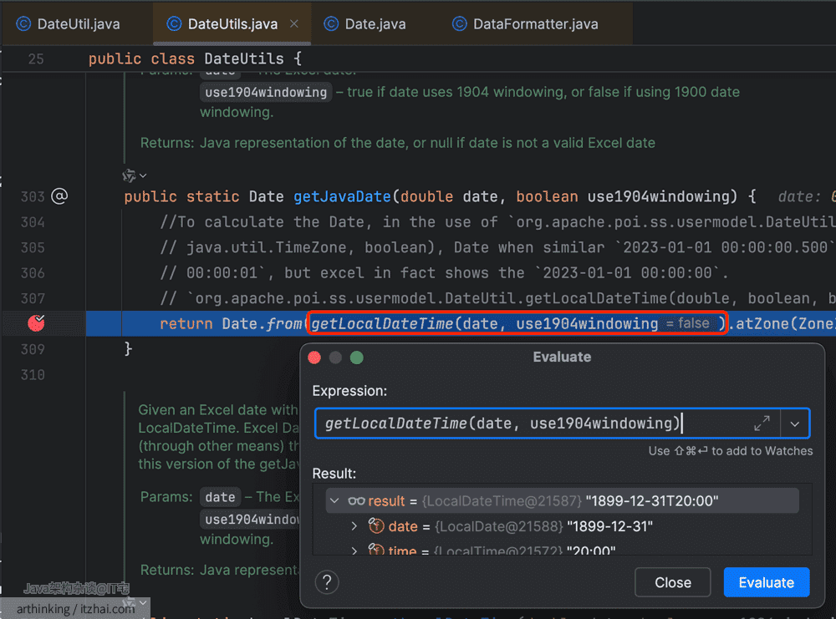Open the expression history dropdown
Viewport: 836px width, 619px height.
[x=795, y=424]
